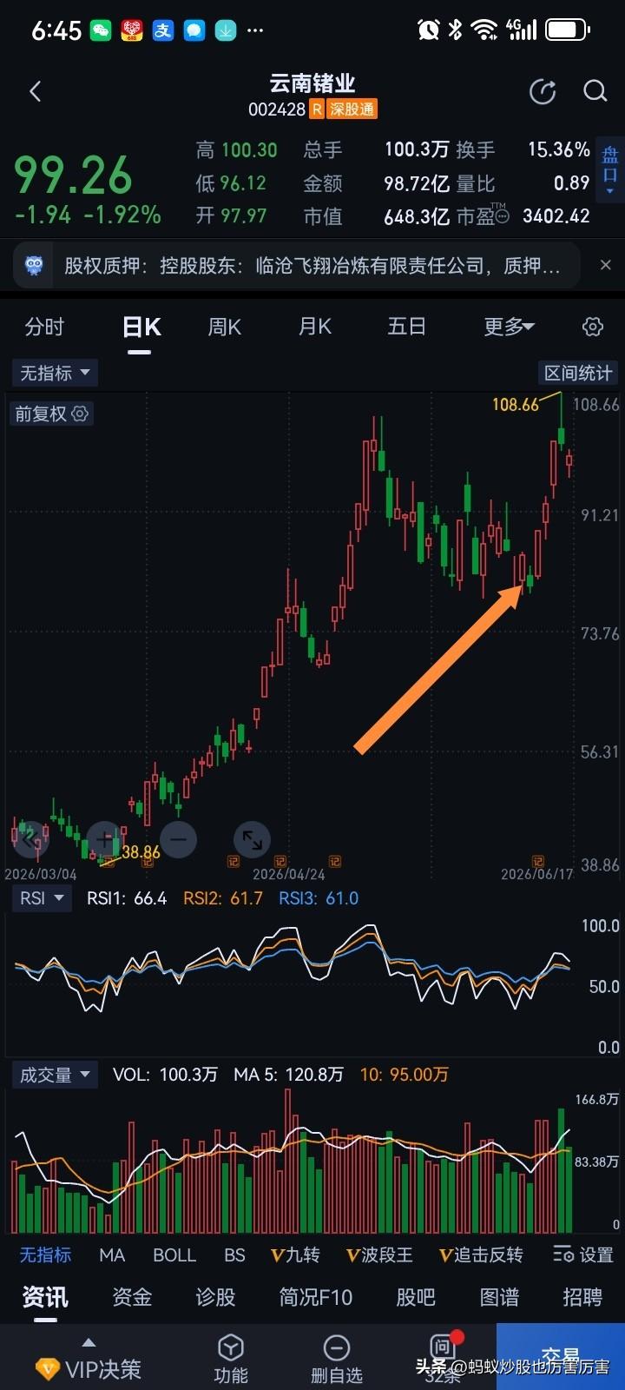Select MA indicator in bottom row
Screen dimensions: 625x1390
112,1254
